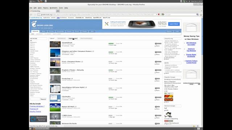Viewport: 232px width, 130px height.
Task: Open the History menu
Action: click(x=46, y=8)
